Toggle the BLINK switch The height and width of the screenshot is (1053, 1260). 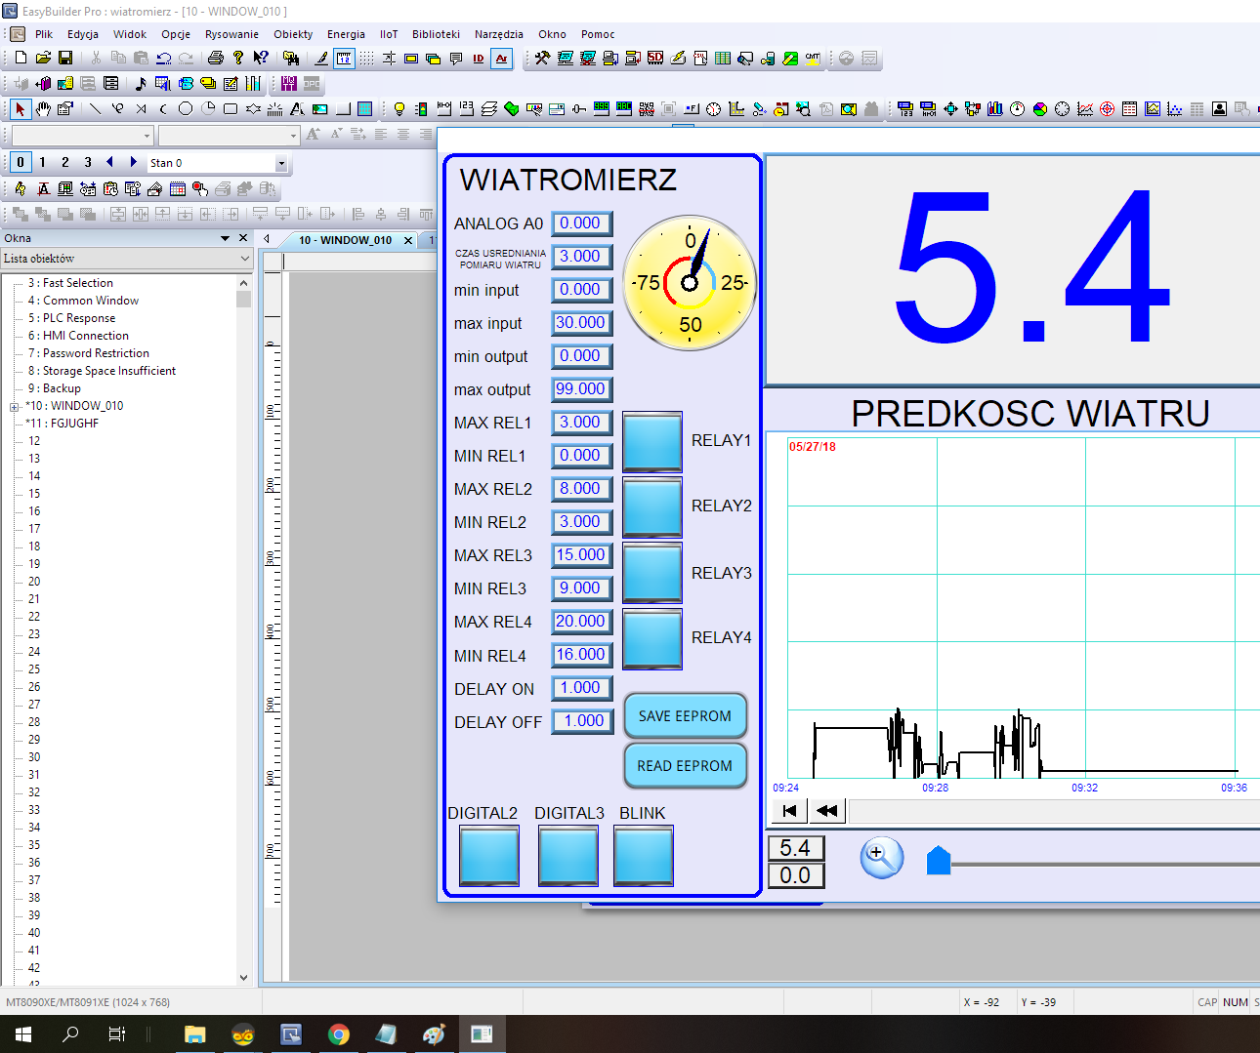pos(644,855)
